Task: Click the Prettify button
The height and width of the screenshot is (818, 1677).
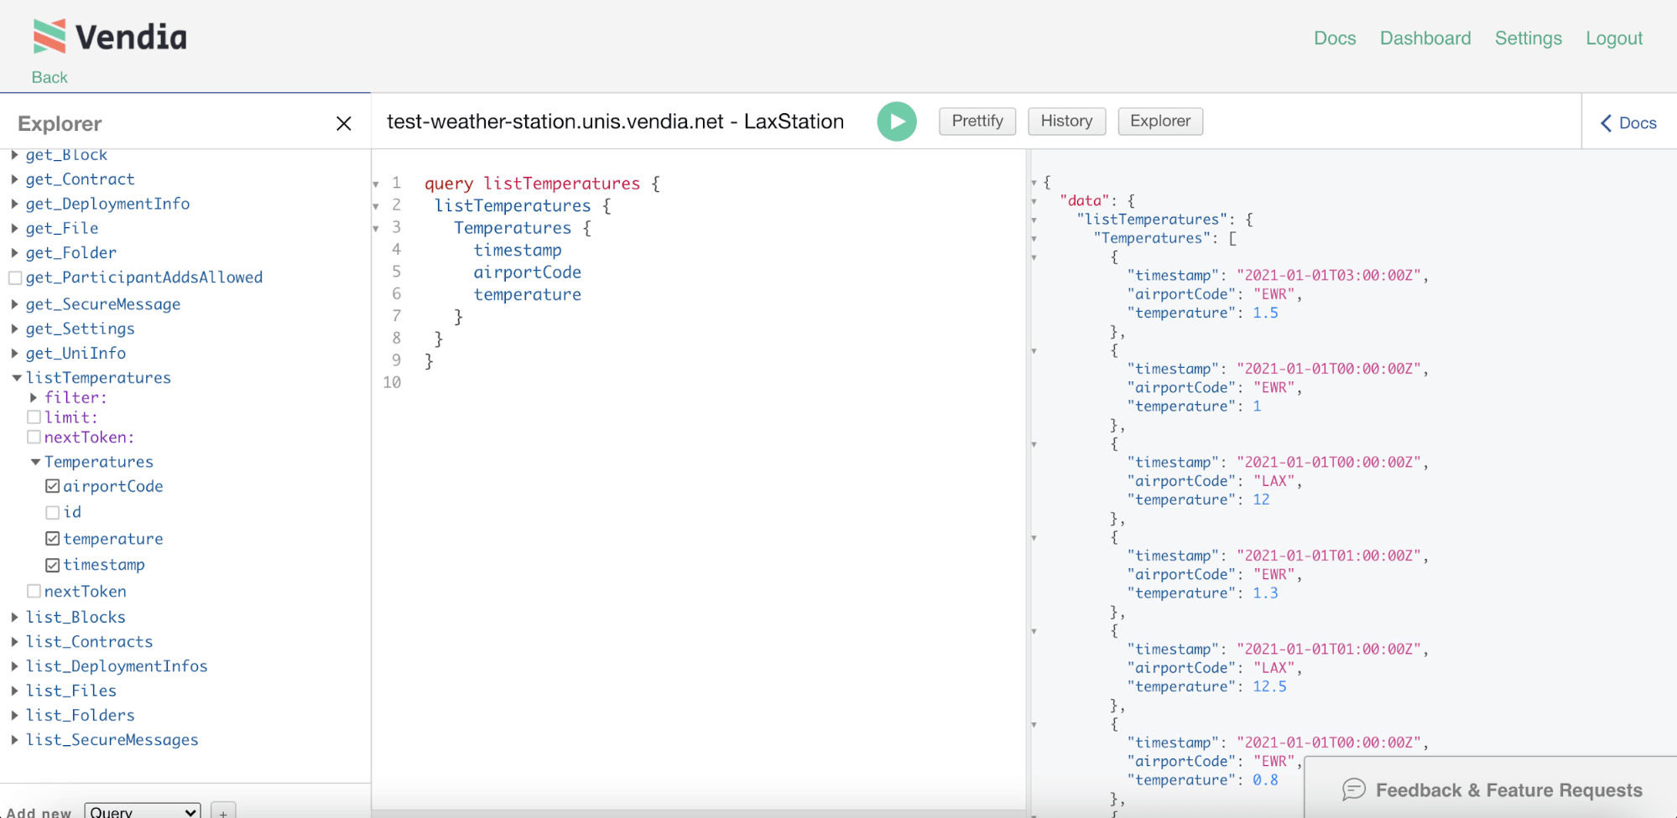Action: pos(977,122)
